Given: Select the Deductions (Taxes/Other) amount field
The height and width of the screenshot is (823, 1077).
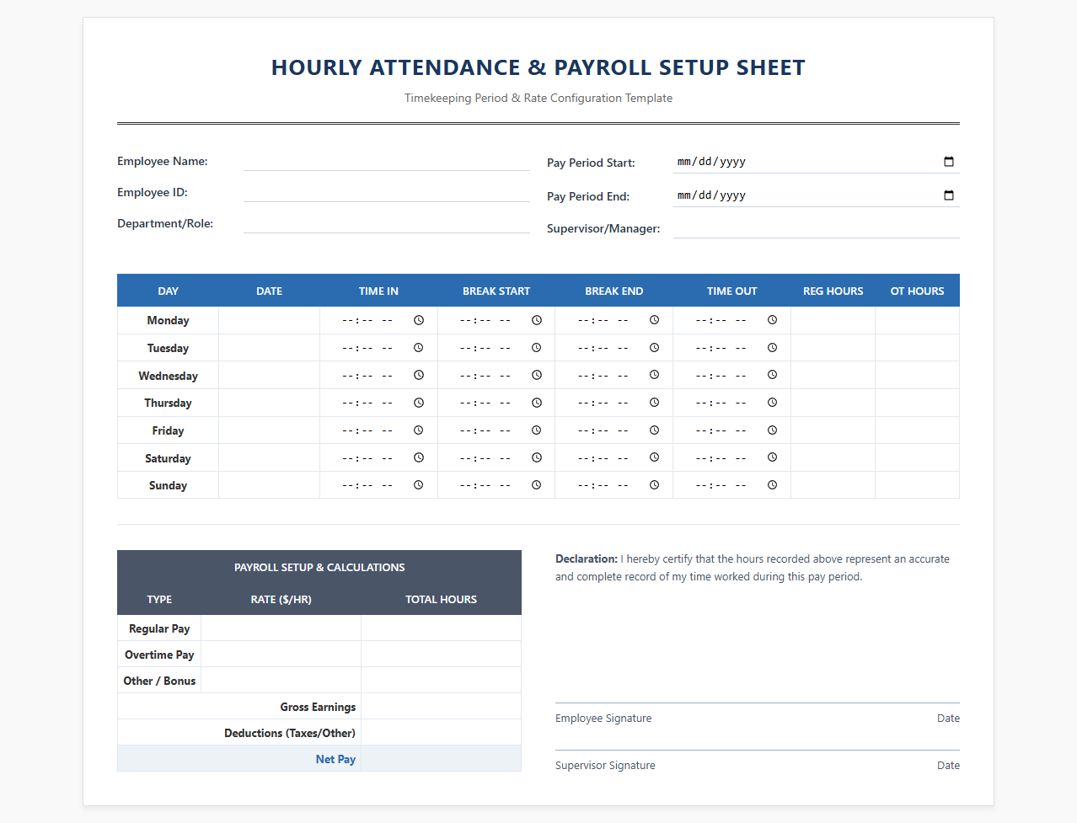Looking at the screenshot, I should (442, 733).
